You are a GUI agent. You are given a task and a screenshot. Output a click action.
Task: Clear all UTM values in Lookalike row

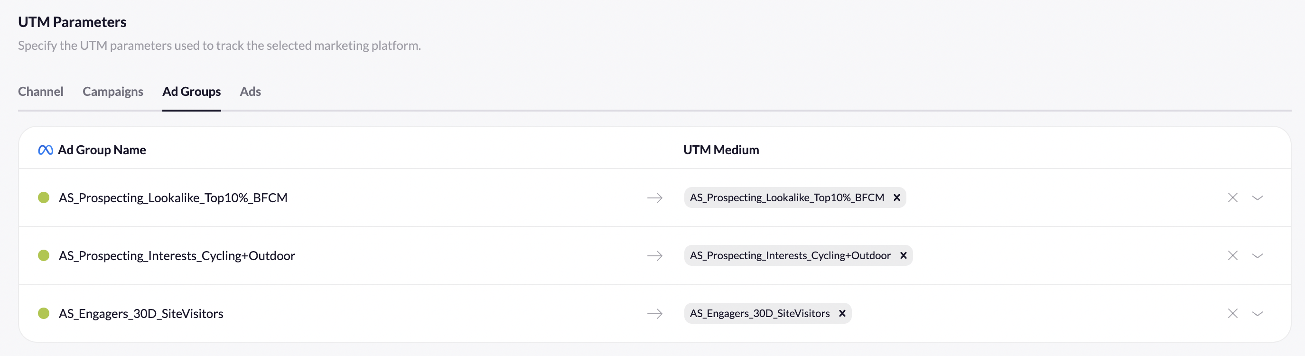(x=1232, y=197)
